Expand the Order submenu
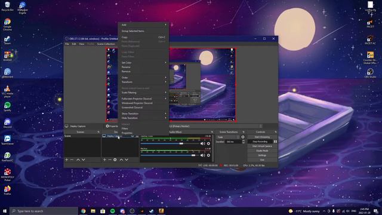The width and height of the screenshot is (382, 215). [143, 78]
